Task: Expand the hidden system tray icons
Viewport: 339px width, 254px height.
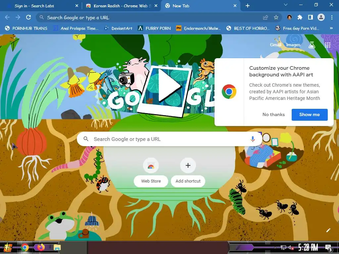Action: tap(275, 247)
